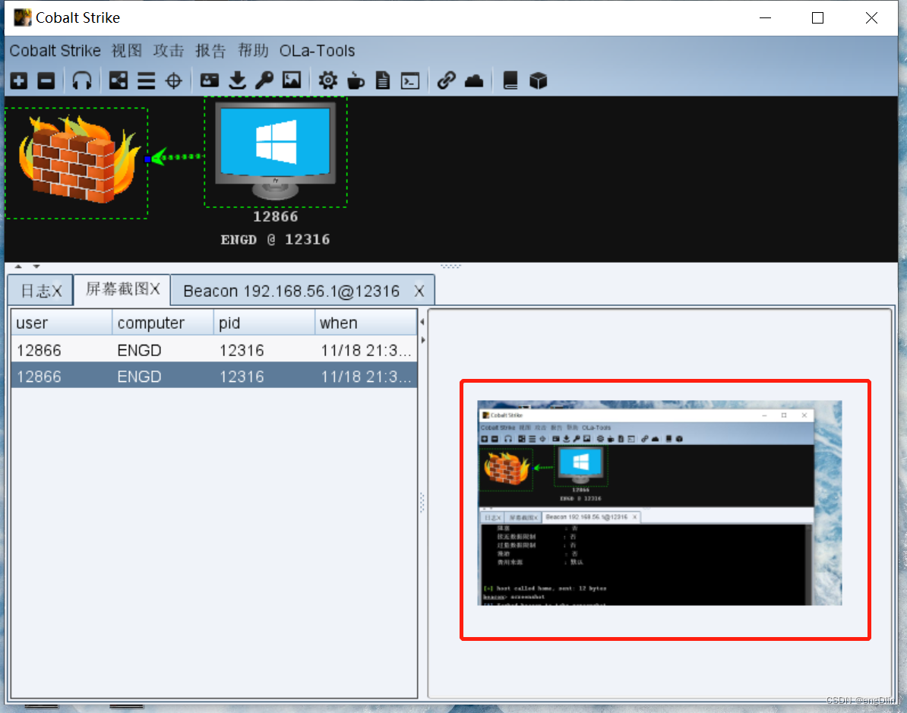Click 'ENGD @ 12316' label in graph

[x=275, y=239]
